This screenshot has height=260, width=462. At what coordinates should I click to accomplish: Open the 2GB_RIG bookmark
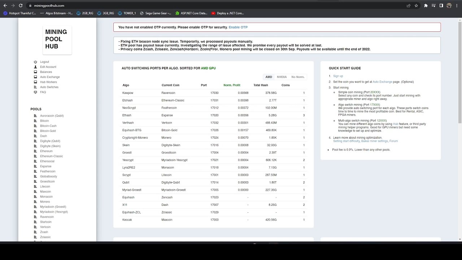click(x=85, y=13)
